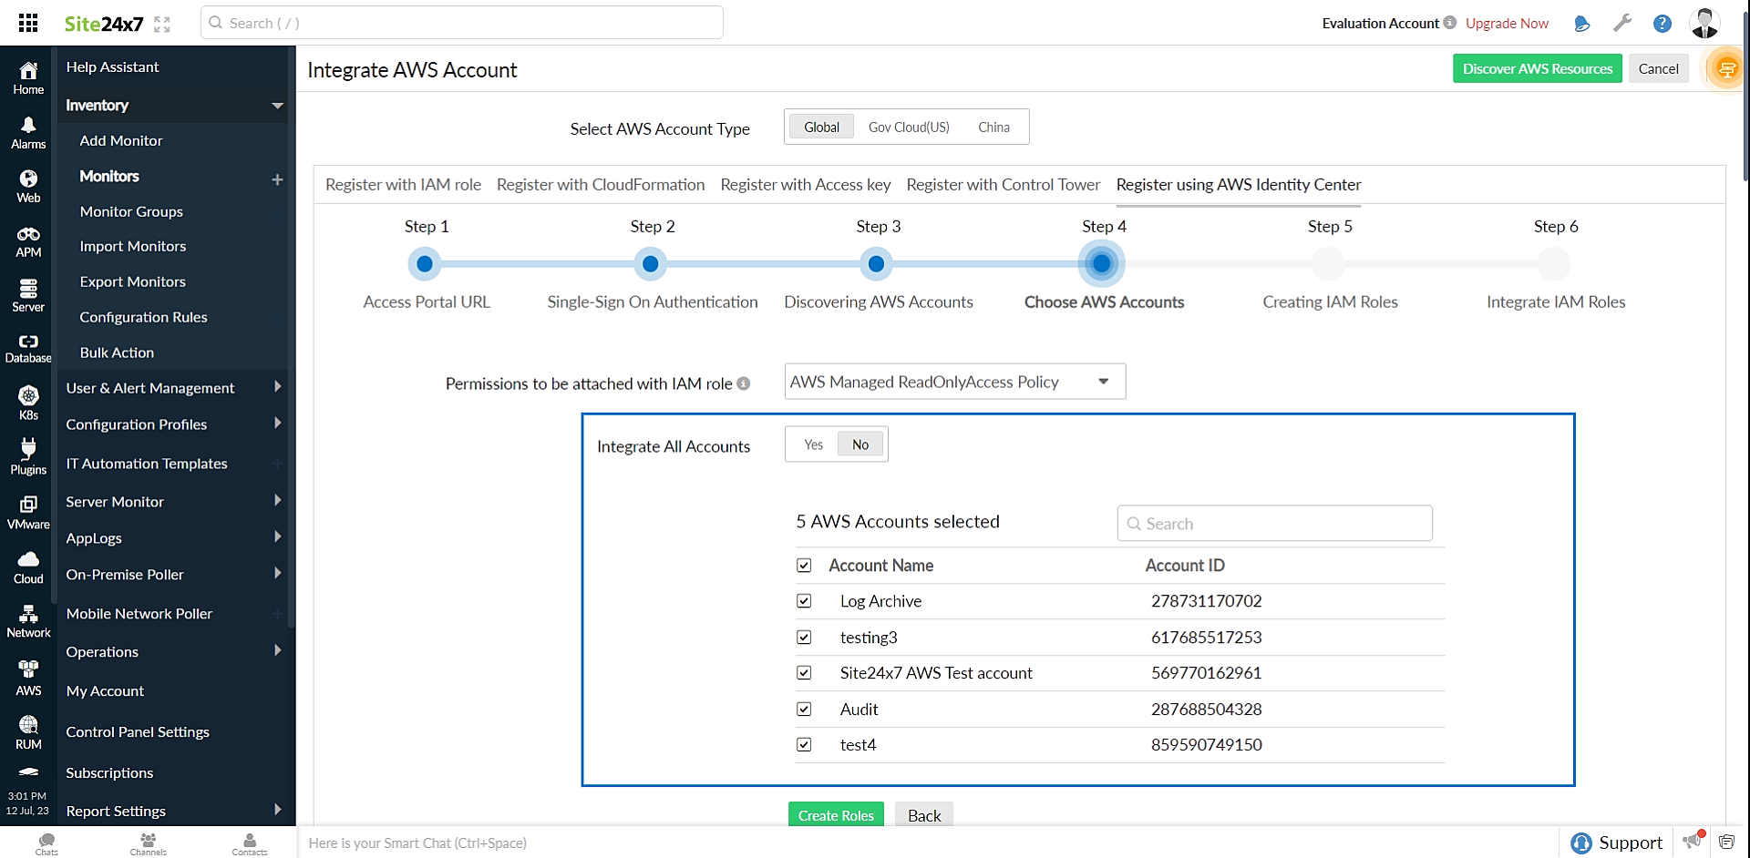
Task: Set Integrate All Accounts to No
Action: [860, 444]
